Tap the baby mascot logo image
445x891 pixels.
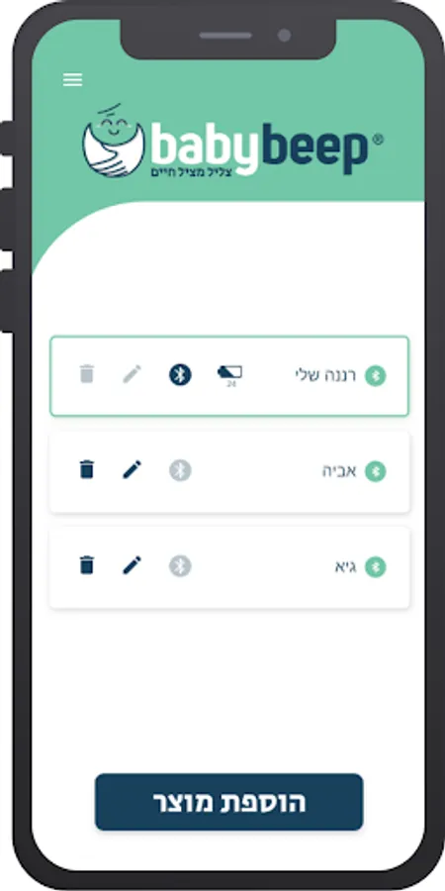114,141
